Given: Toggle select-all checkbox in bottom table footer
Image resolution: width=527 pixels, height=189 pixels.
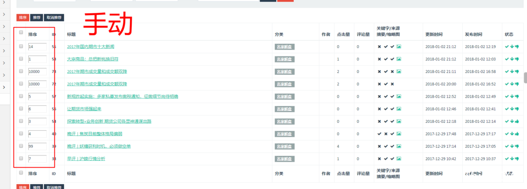Looking at the screenshot, I should (x=21, y=172).
